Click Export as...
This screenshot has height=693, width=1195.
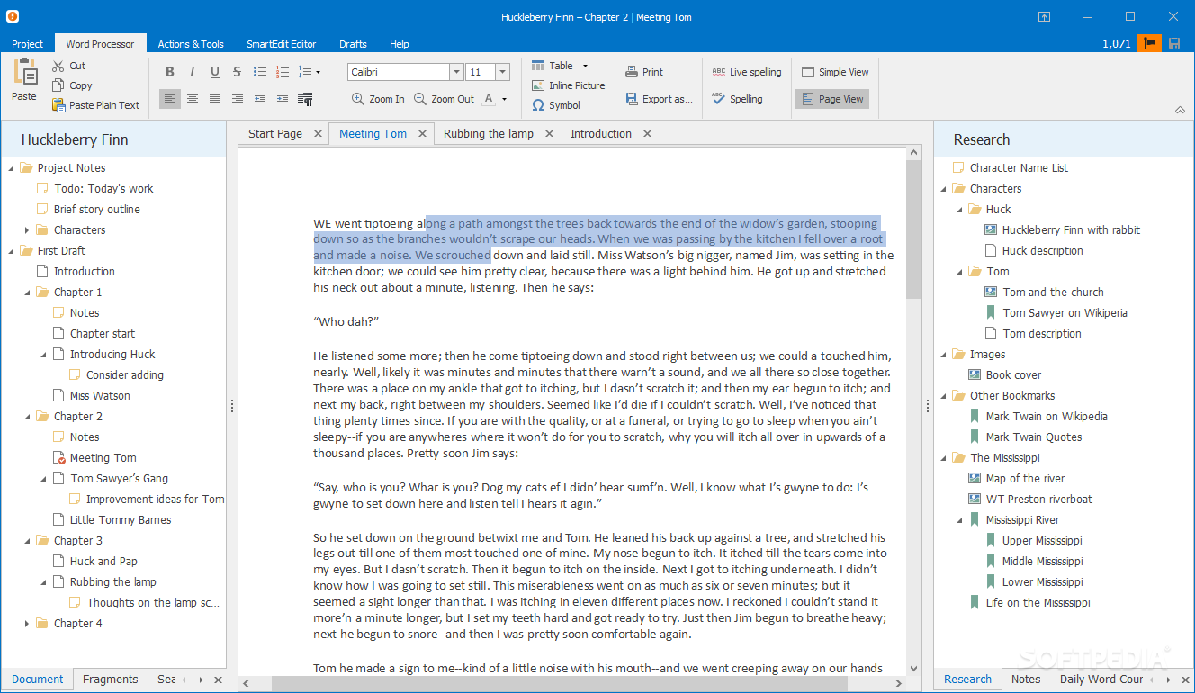coord(658,99)
